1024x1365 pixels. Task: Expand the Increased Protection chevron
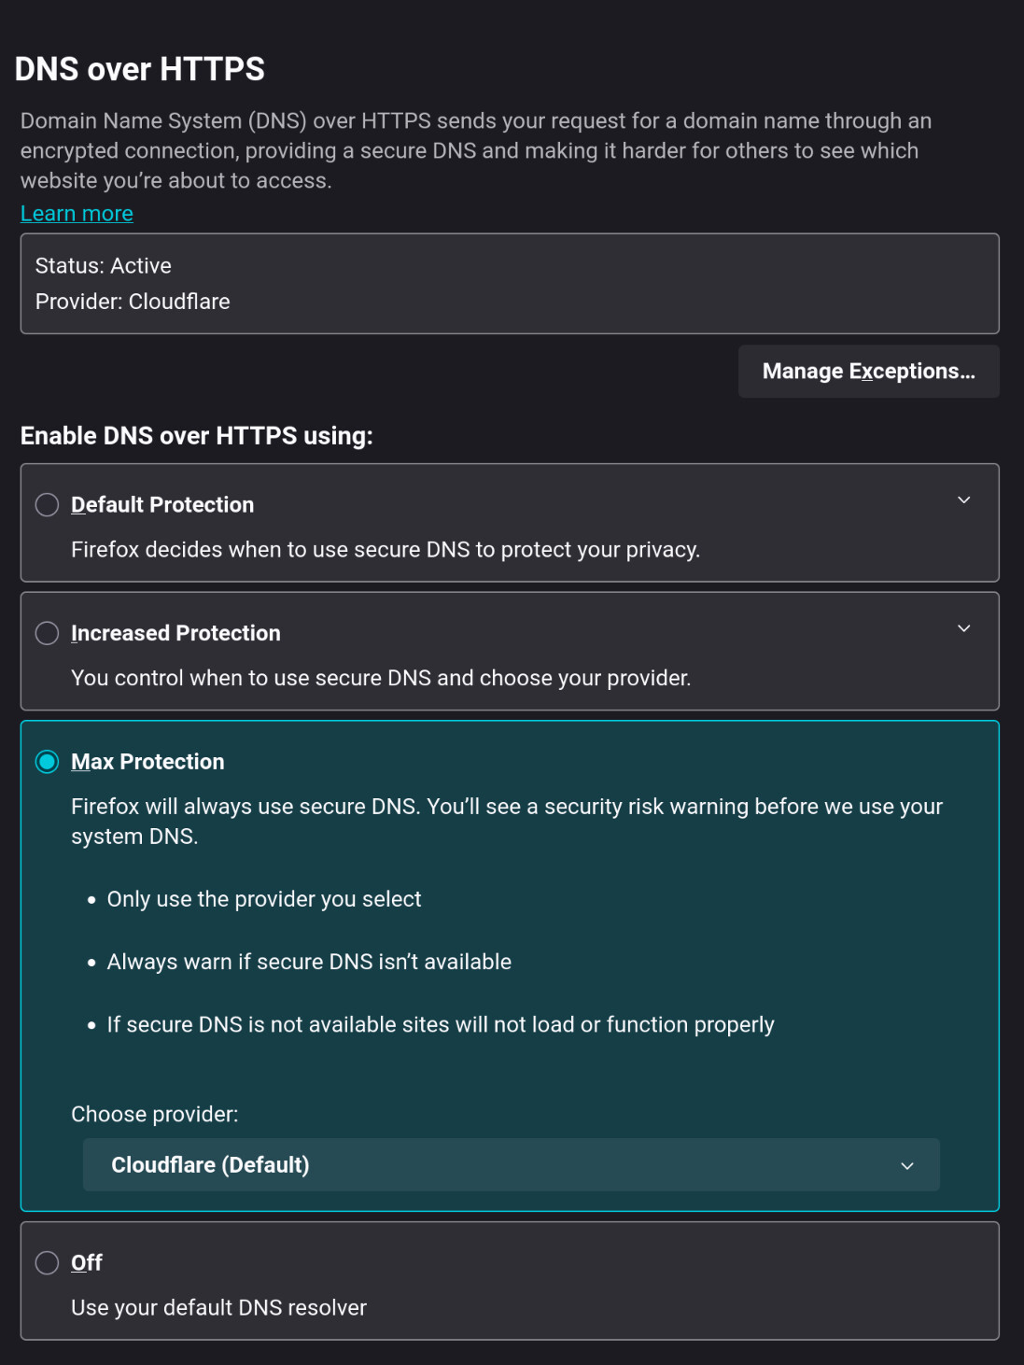click(x=963, y=628)
